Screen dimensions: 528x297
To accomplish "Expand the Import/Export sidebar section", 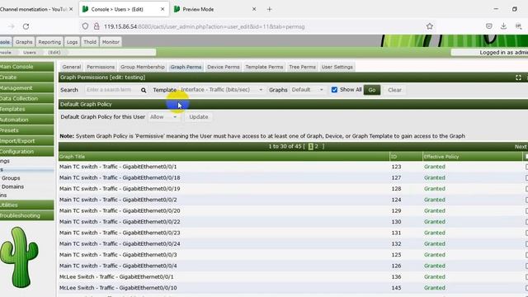I will [26, 141].
